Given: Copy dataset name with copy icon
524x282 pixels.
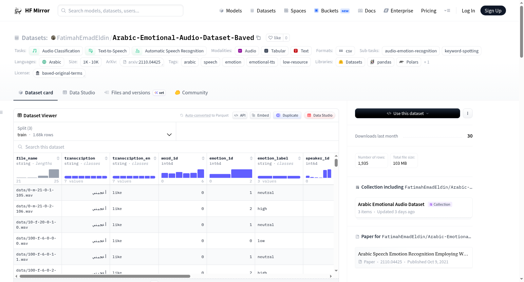Looking at the screenshot, I should pyautogui.click(x=258, y=38).
